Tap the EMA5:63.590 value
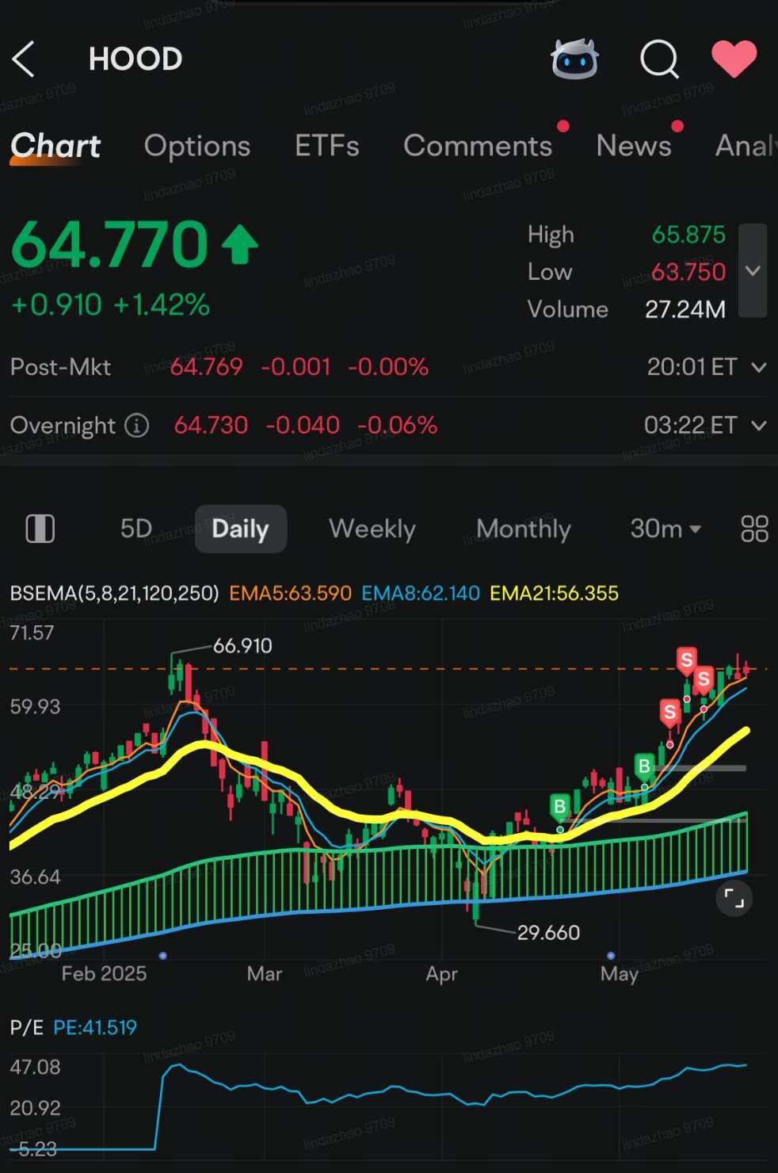Viewport: 778px width, 1173px height. [290, 593]
